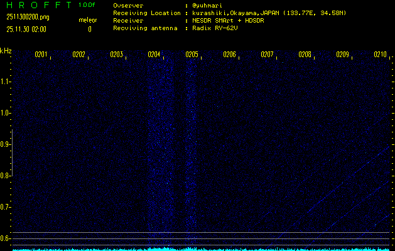Click the 0.6 kHz axis label

pyautogui.click(x=5, y=238)
